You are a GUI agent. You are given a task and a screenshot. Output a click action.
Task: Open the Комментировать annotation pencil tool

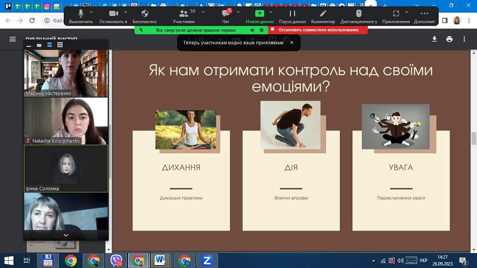pyautogui.click(x=323, y=17)
